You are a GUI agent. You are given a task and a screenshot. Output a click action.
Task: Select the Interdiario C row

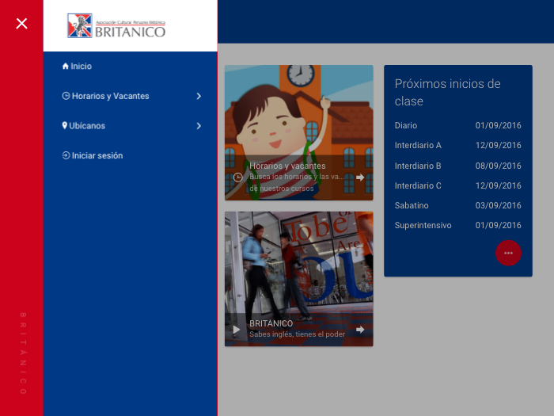(x=458, y=185)
